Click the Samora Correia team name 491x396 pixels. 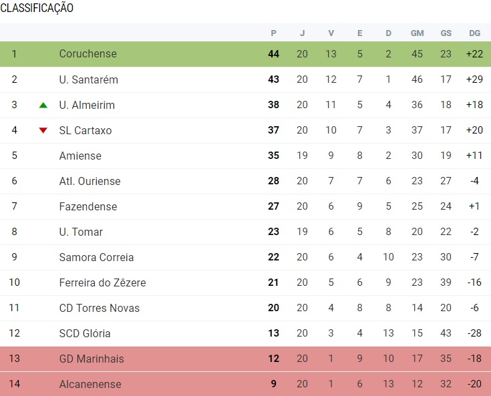(96, 257)
